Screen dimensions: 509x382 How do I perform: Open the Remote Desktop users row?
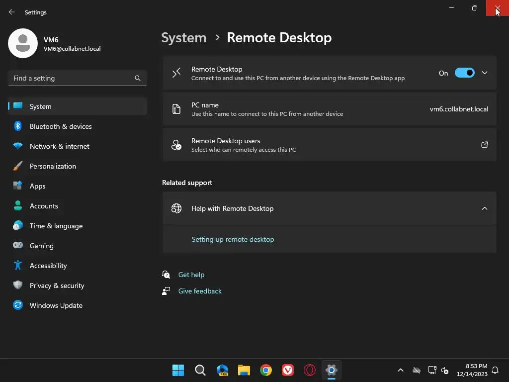(x=329, y=145)
